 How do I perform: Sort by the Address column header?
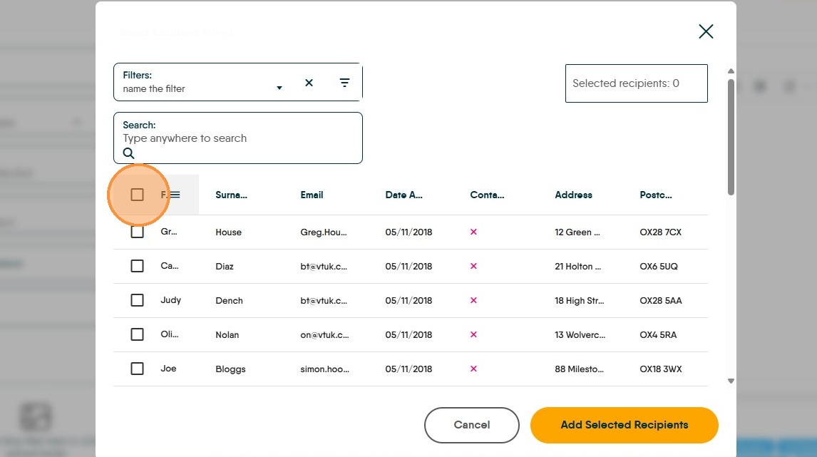573,195
